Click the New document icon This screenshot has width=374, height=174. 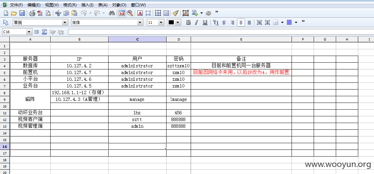click(6, 13)
